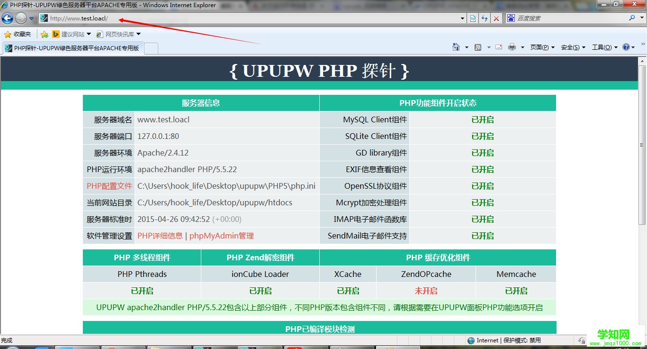Click the Mcrypt加密处理组件 label
The width and height of the screenshot is (647, 349).
371,202
